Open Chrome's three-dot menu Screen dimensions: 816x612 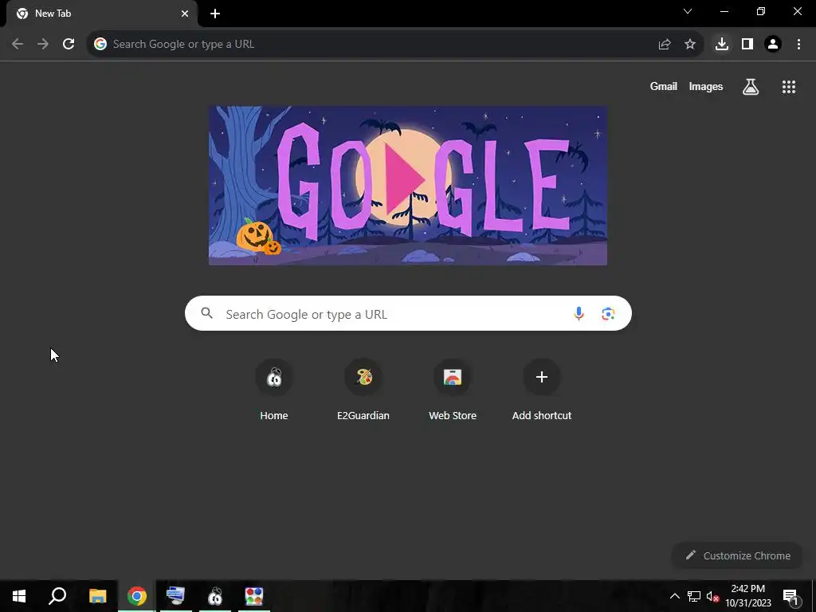[798, 45]
